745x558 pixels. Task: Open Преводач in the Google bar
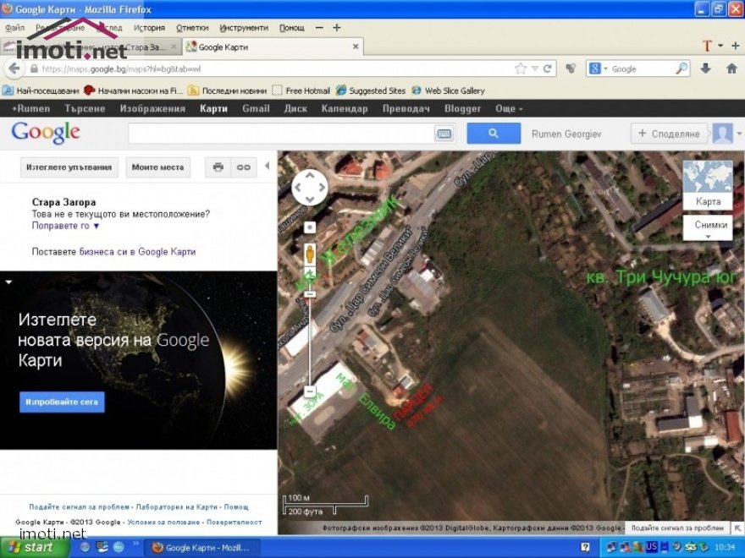pos(406,109)
